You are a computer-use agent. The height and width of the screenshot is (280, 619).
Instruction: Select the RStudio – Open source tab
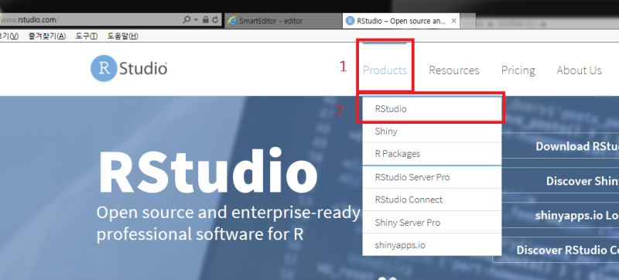coord(402,21)
